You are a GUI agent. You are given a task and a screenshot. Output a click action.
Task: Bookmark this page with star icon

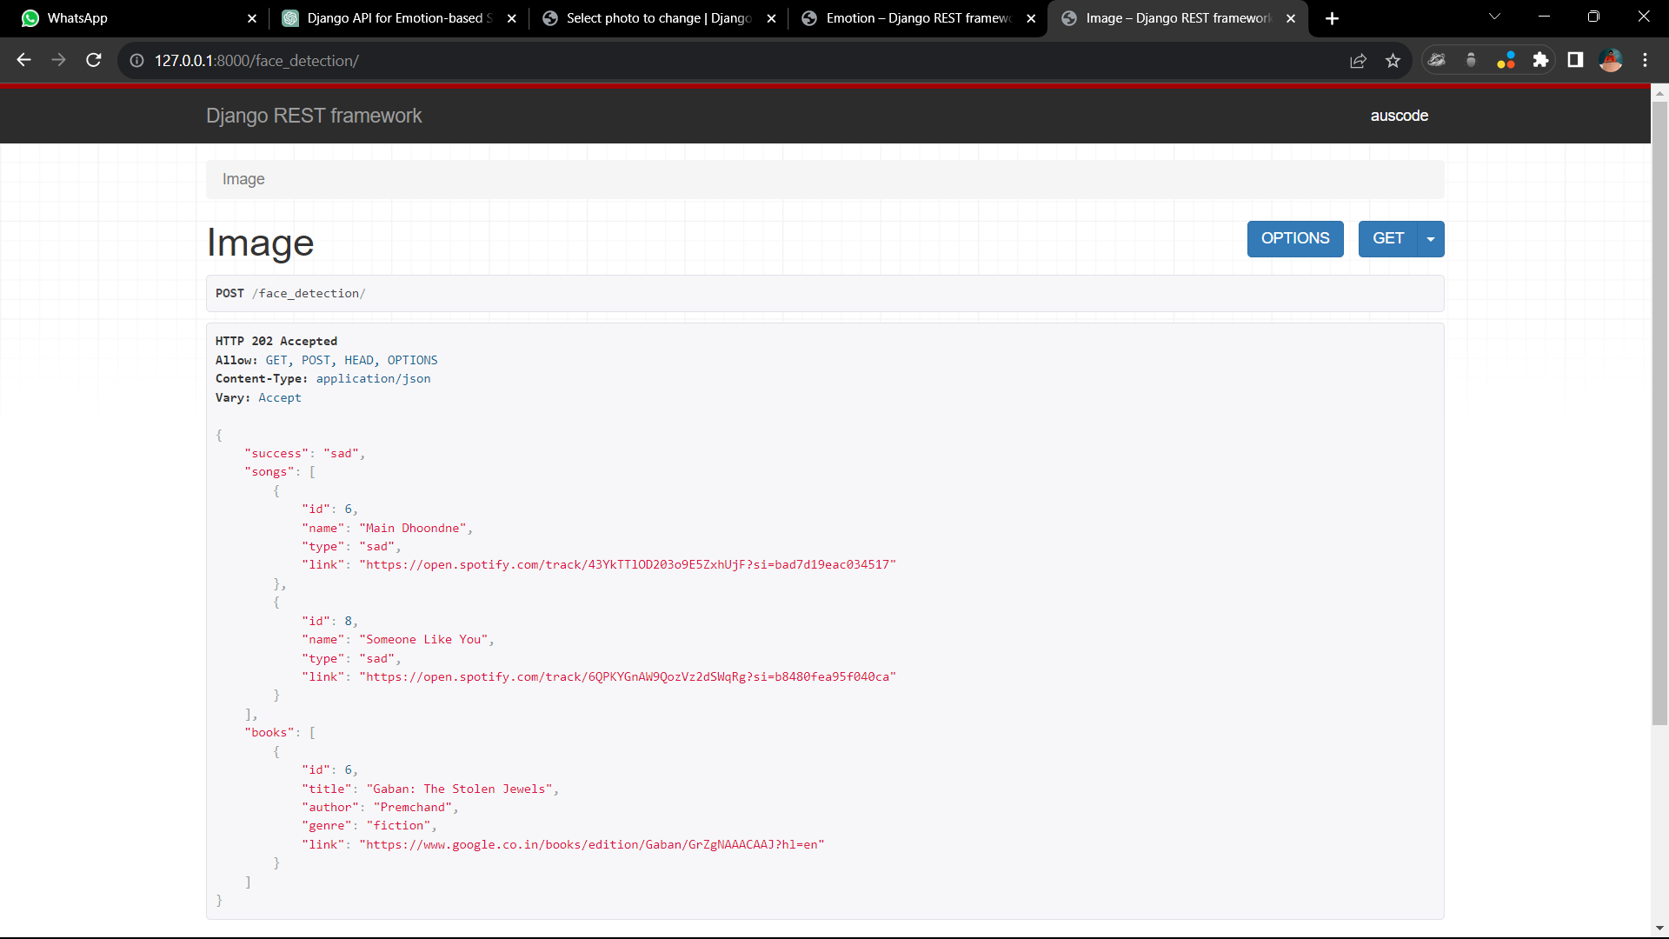[1393, 60]
